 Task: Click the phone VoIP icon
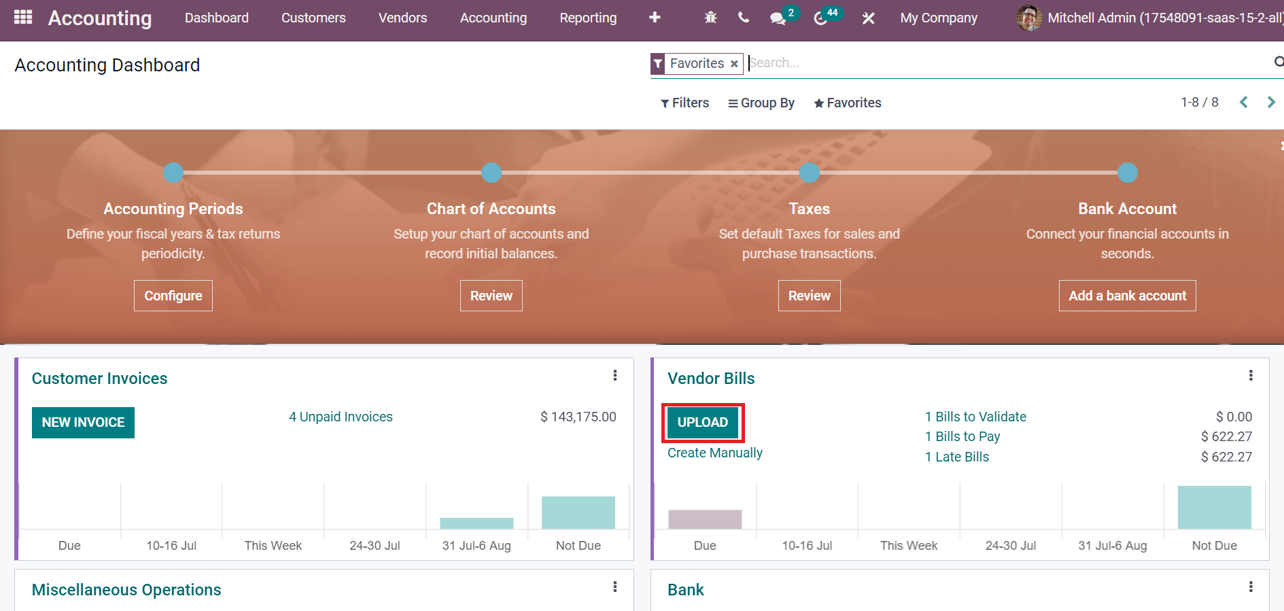coord(744,18)
